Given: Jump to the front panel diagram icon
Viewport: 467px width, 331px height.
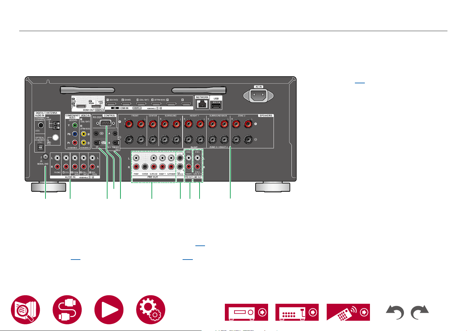Looking at the screenshot, I should [246, 312].
